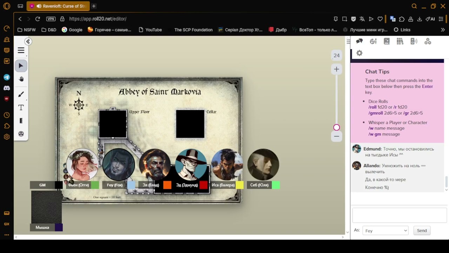Image resolution: width=449 pixels, height=253 pixels.
Task: Reload the Roll20 page
Action: 38,19
